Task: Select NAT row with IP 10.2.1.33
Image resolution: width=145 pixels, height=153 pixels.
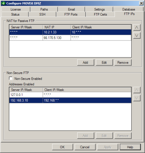Action: tap(70, 32)
